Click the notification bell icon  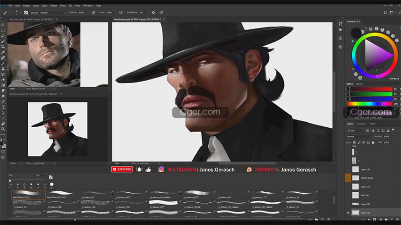pos(139,170)
